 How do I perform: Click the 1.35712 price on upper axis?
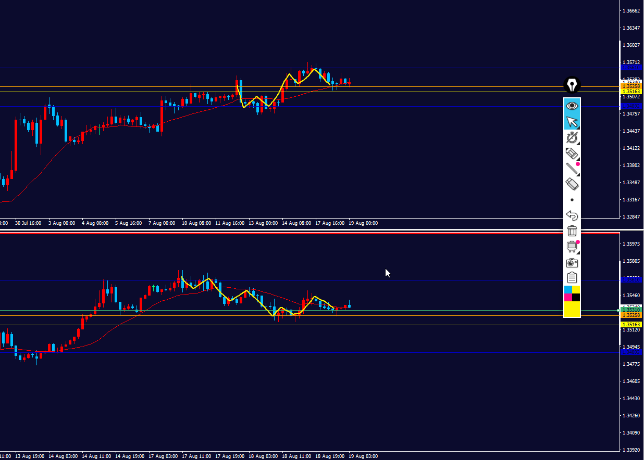631,62
